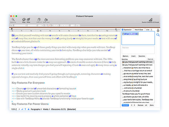Open the line spacing dropdown
The height and width of the screenshot is (127, 169).
pyautogui.click(x=73, y=26)
